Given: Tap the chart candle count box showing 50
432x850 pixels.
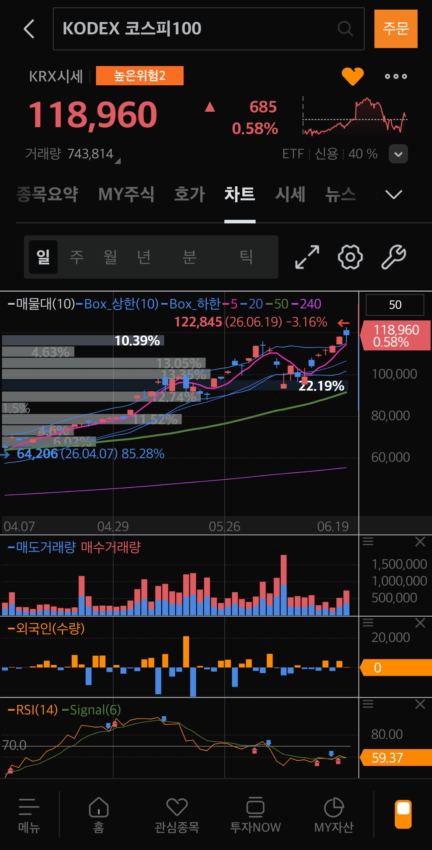Looking at the screenshot, I should tap(395, 305).
